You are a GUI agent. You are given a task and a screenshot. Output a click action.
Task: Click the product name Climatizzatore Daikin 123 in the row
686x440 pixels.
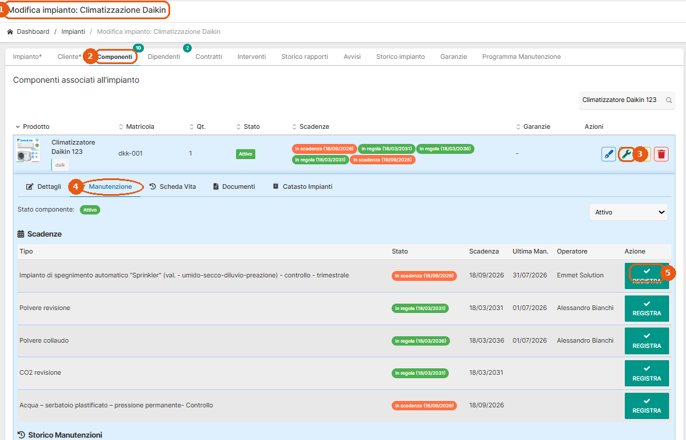(x=73, y=147)
